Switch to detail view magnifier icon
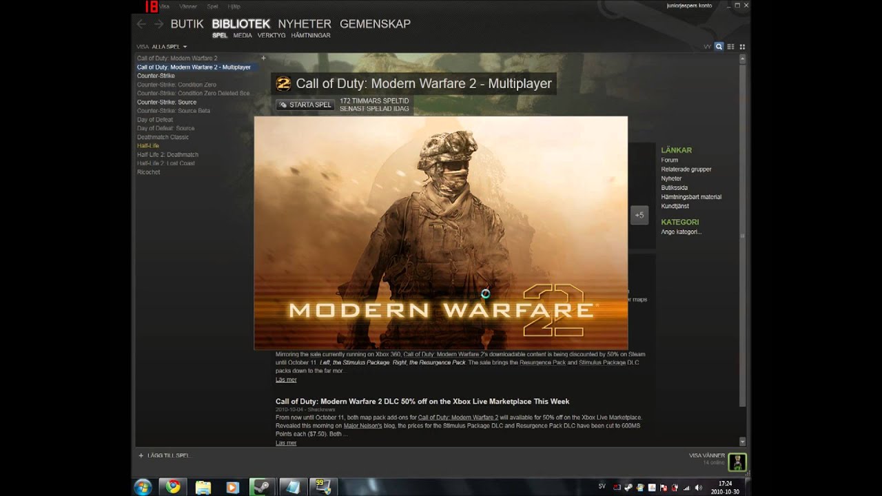 pyautogui.click(x=719, y=47)
